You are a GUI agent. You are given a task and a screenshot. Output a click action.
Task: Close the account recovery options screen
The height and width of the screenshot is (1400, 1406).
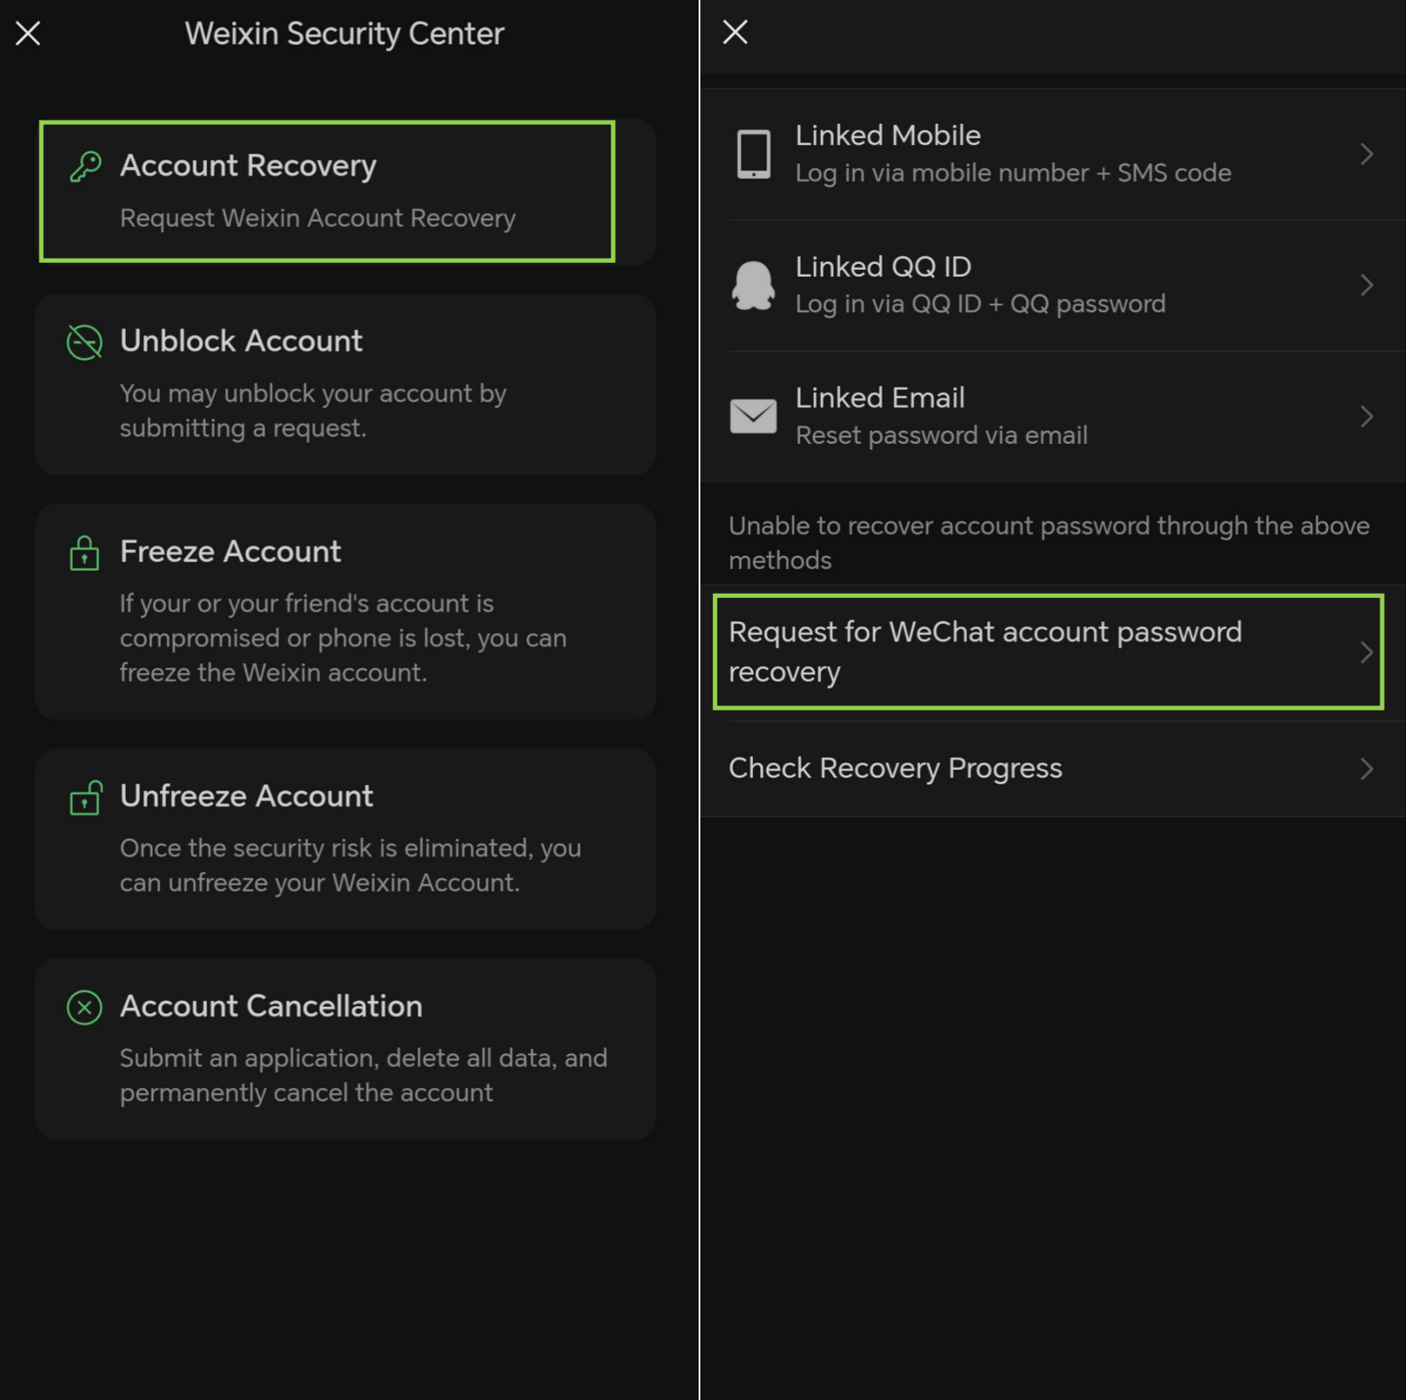pyautogui.click(x=735, y=33)
